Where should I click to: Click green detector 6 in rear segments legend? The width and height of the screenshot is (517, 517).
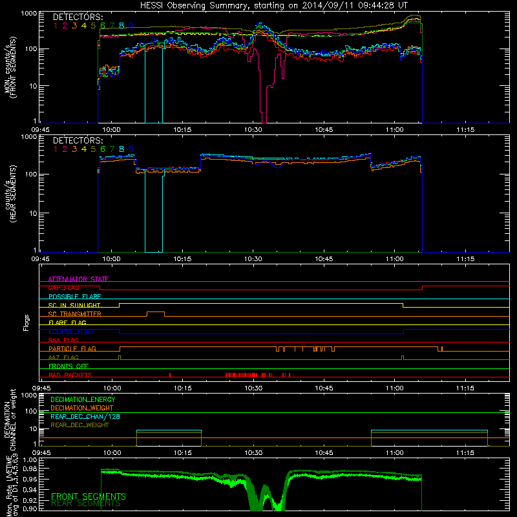[103, 149]
